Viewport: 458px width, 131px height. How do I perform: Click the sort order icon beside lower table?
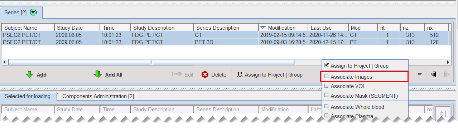[443, 114]
